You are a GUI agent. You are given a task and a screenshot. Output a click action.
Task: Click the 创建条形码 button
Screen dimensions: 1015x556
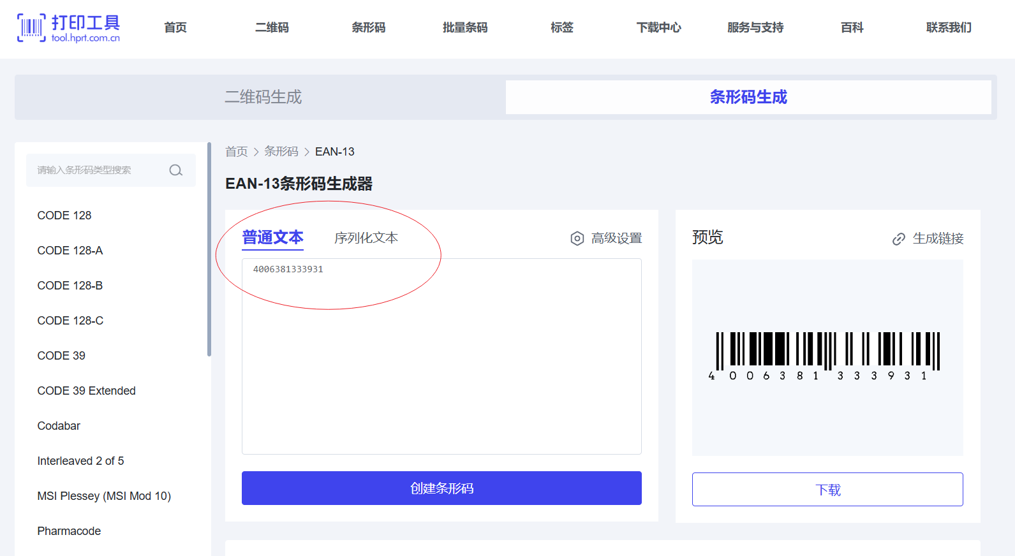point(441,488)
